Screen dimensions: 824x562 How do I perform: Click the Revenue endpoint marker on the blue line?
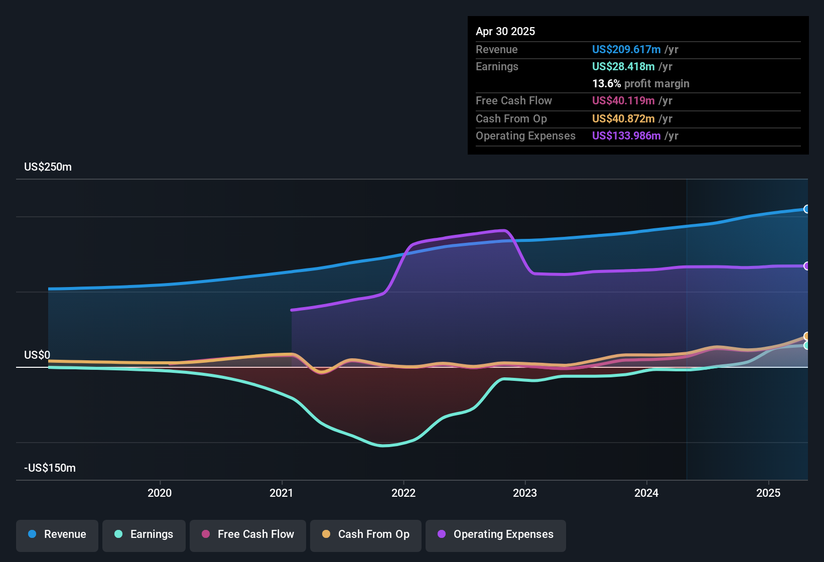coord(806,209)
